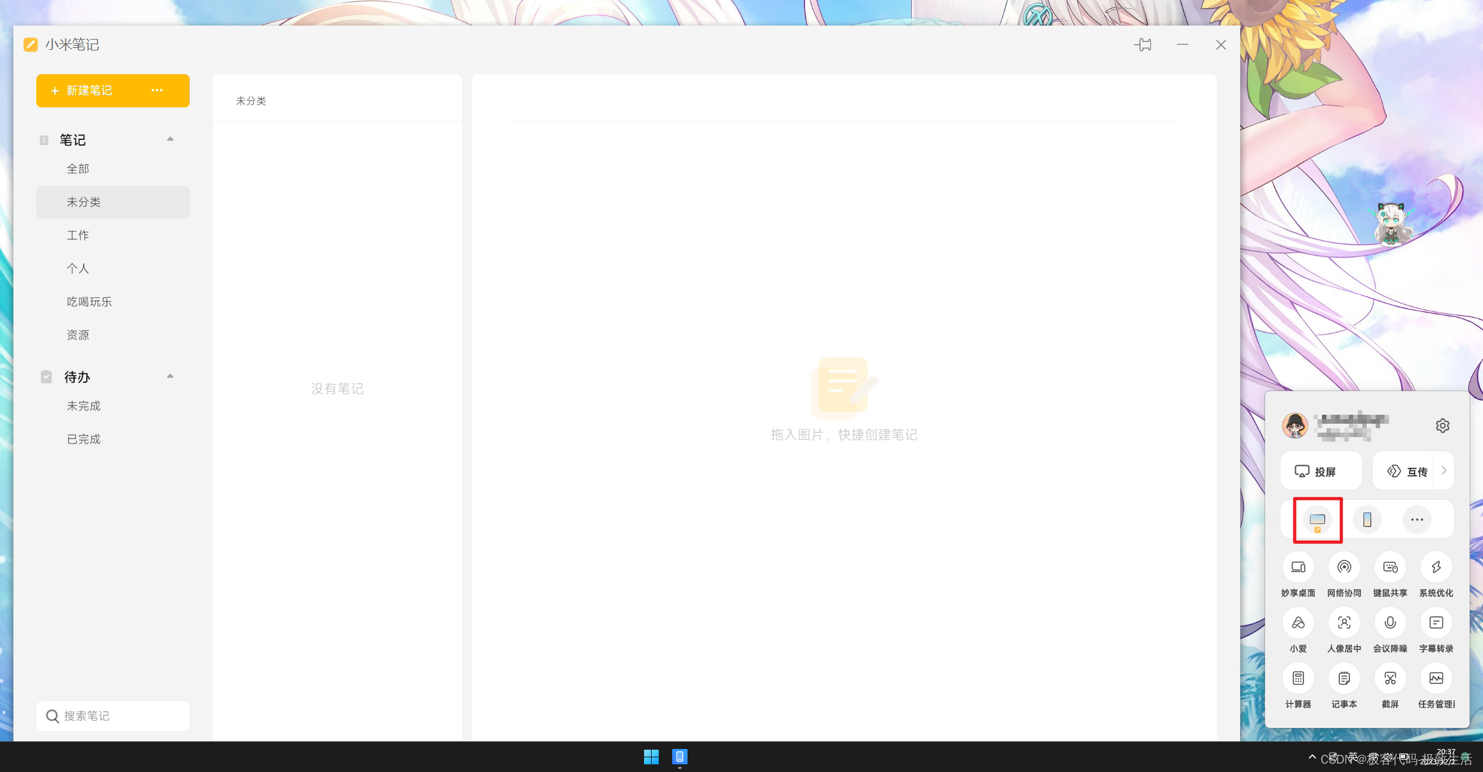This screenshot has width=1483, height=772.
Task: Launch the 小爱 assistant
Action: [x=1298, y=623]
